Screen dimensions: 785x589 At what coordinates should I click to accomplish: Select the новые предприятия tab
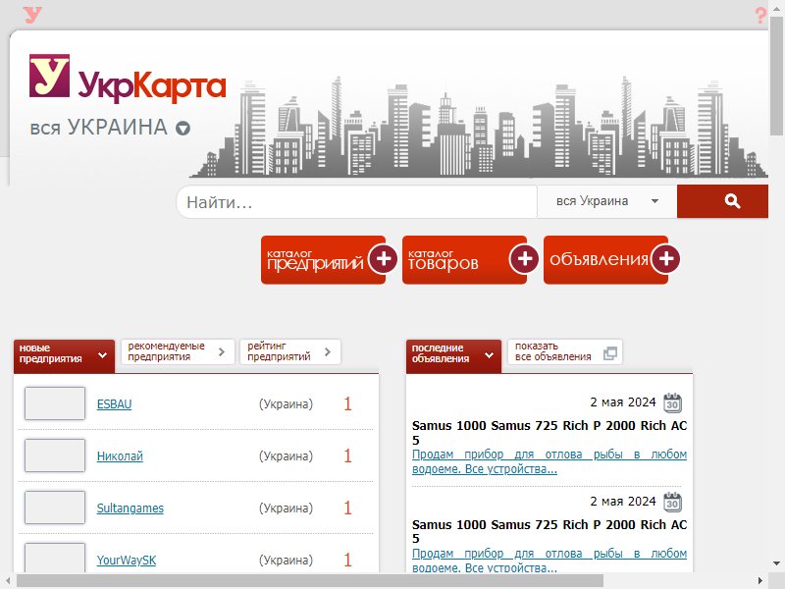pyautogui.click(x=64, y=356)
